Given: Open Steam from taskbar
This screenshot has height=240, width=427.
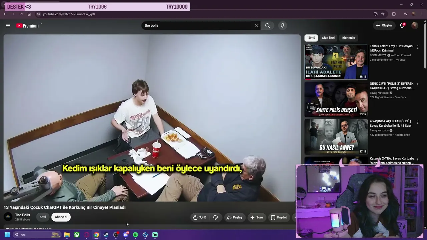Looking at the screenshot, I should 106,235.
